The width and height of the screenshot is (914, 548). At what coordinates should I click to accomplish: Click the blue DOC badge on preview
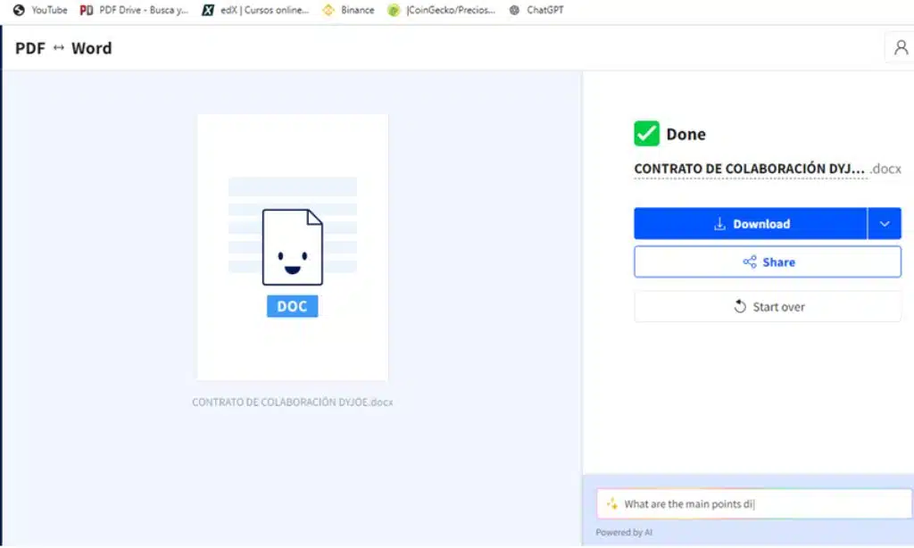292,306
